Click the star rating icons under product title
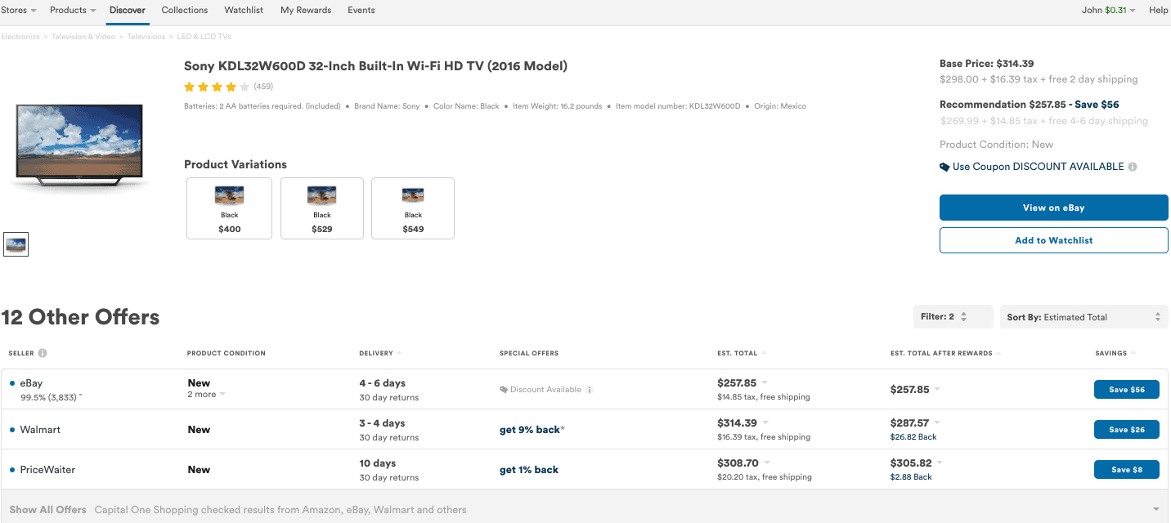 [x=217, y=87]
